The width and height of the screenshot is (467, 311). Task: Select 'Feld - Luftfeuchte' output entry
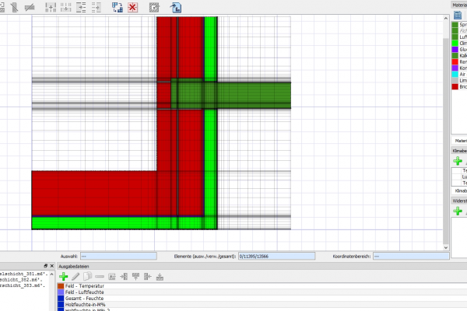pyautogui.click(x=87, y=292)
